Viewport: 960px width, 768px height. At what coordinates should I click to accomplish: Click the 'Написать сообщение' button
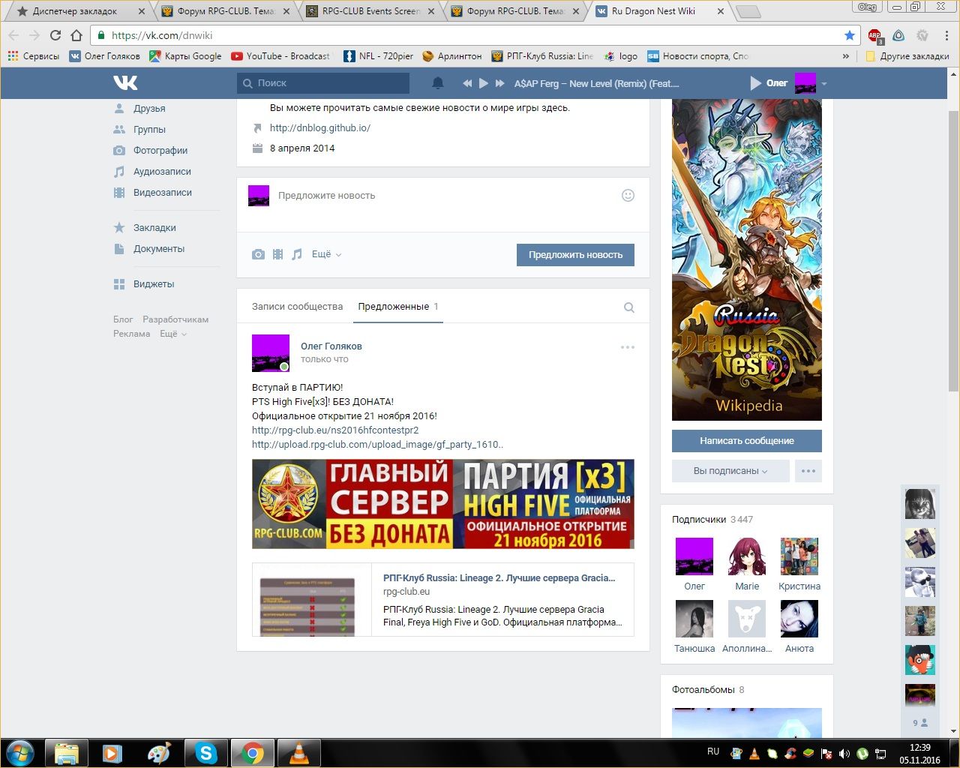click(x=746, y=441)
